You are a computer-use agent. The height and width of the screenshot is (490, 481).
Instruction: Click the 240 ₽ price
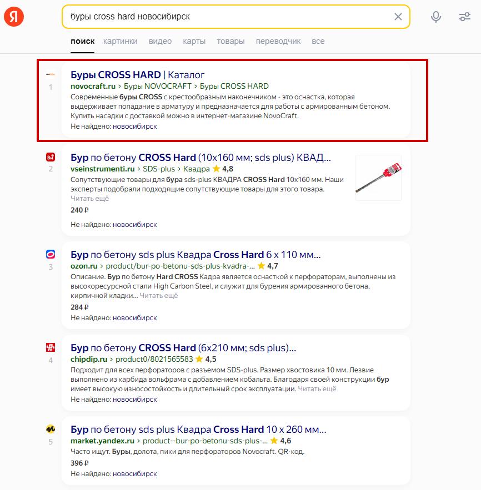pyautogui.click(x=79, y=210)
